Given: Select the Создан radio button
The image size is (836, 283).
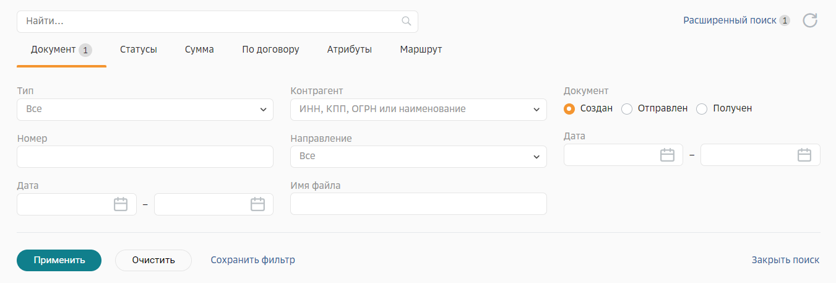Looking at the screenshot, I should [x=569, y=108].
